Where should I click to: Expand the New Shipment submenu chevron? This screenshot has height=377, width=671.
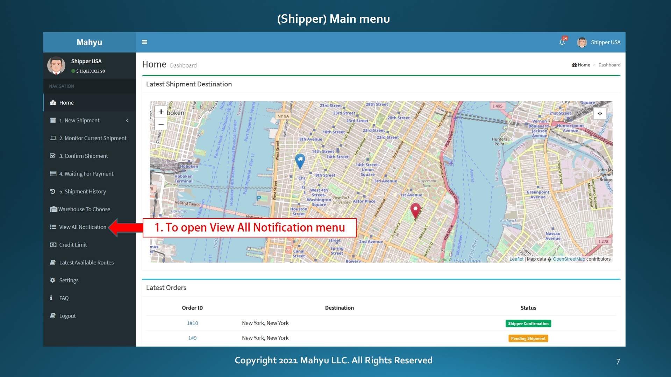[127, 120]
